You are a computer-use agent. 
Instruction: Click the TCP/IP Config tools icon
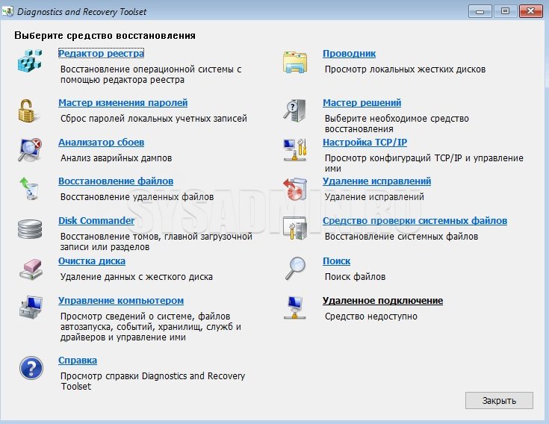coord(294,149)
